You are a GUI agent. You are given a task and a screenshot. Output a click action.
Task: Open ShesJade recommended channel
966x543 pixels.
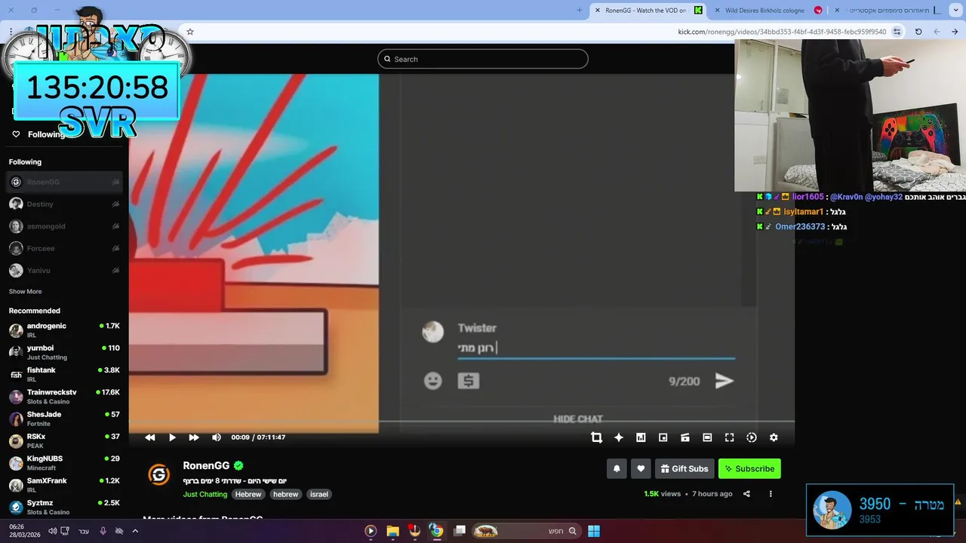pyautogui.click(x=64, y=419)
